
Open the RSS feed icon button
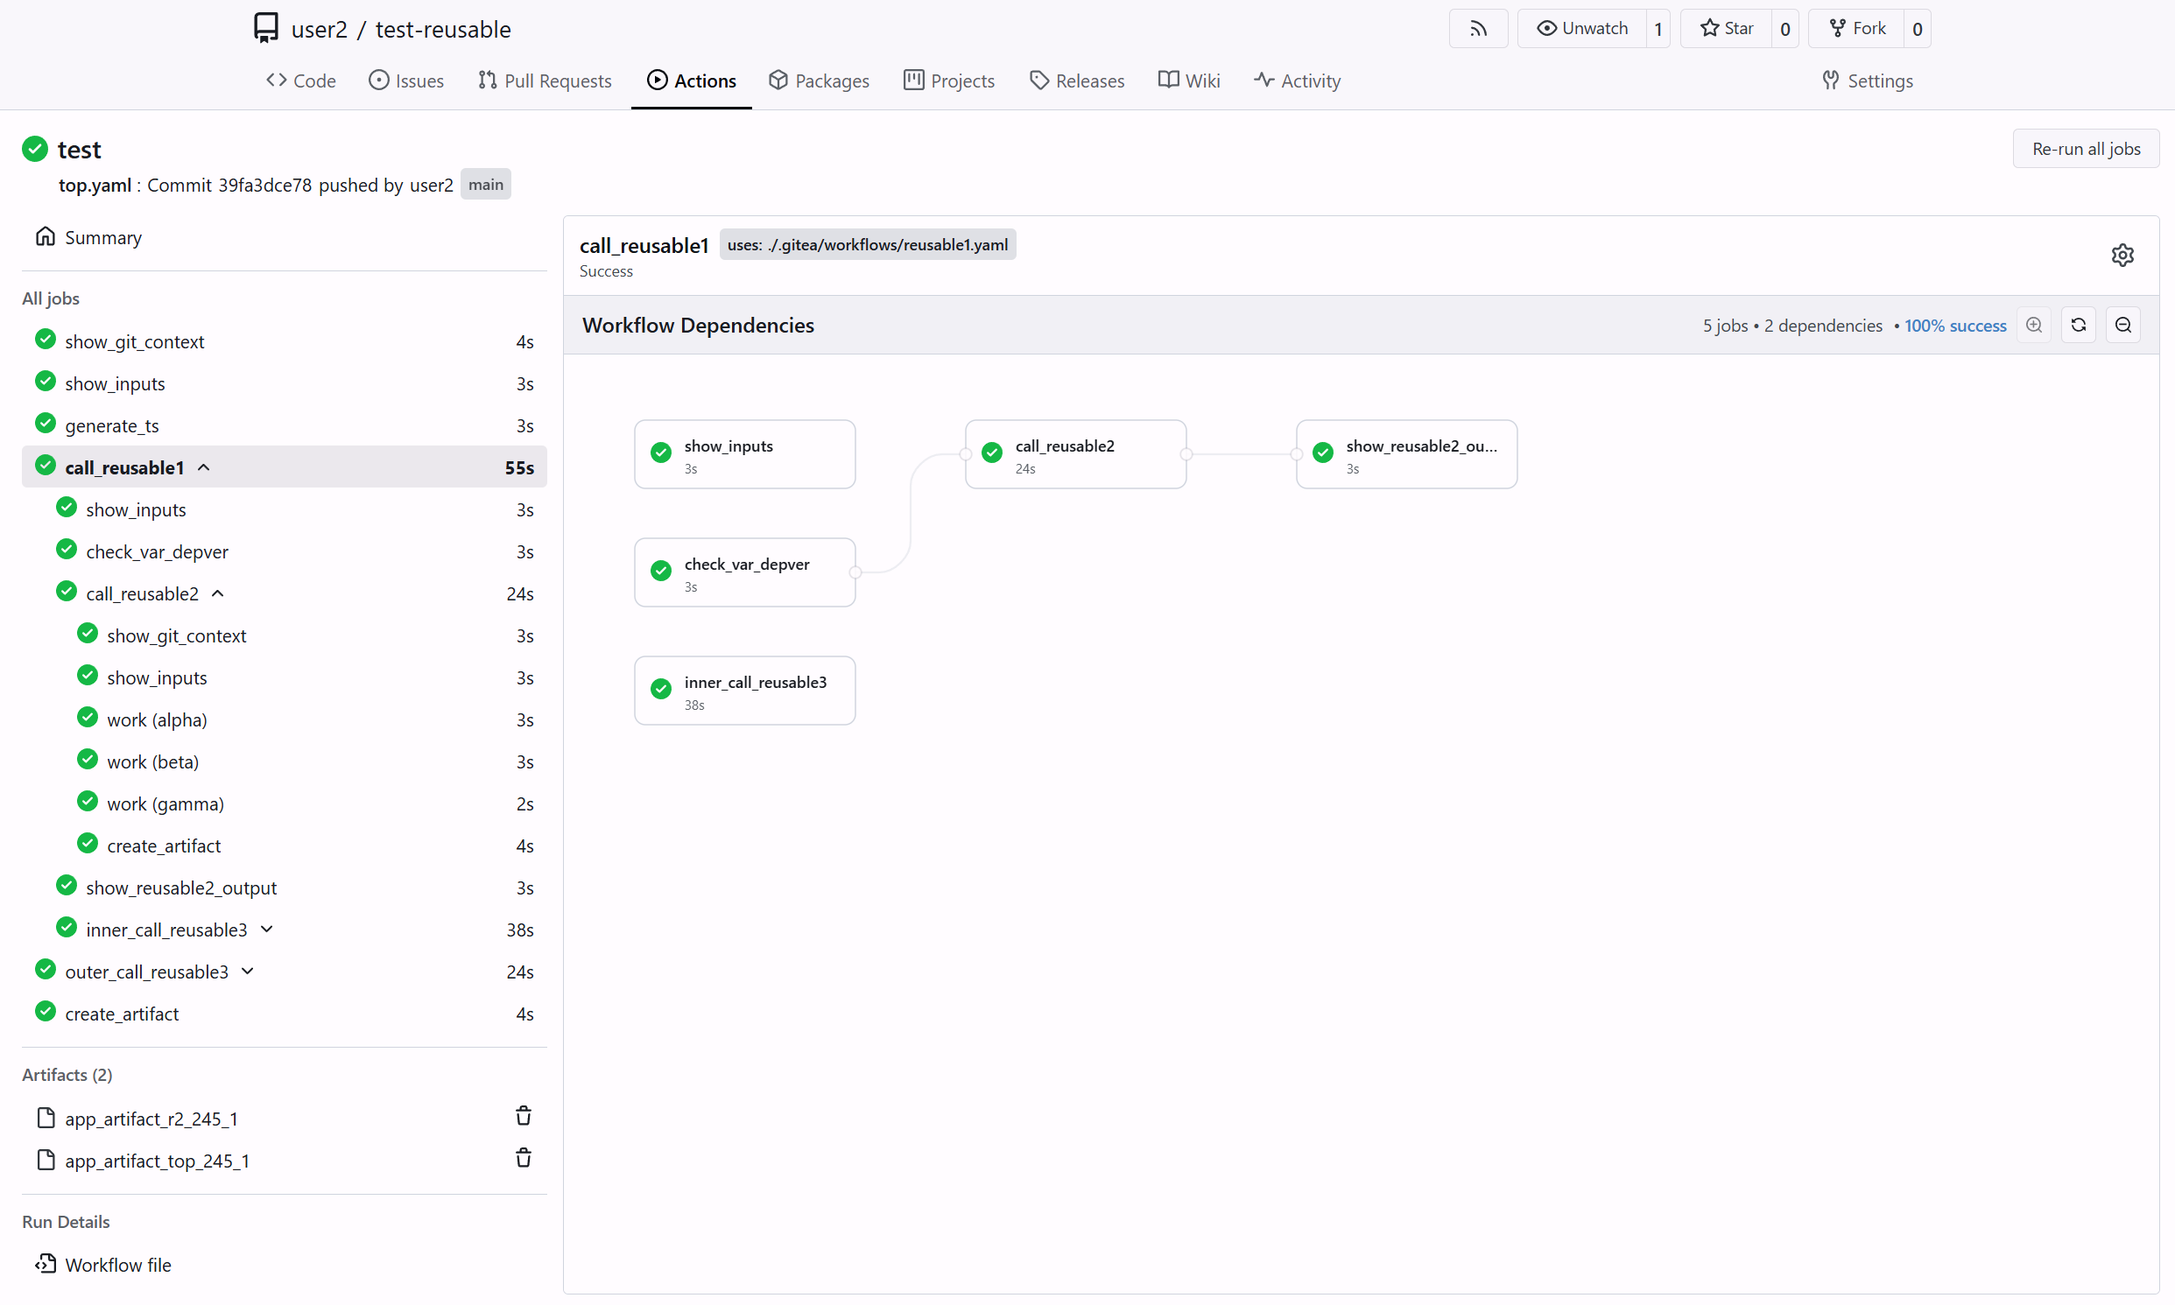(x=1477, y=29)
